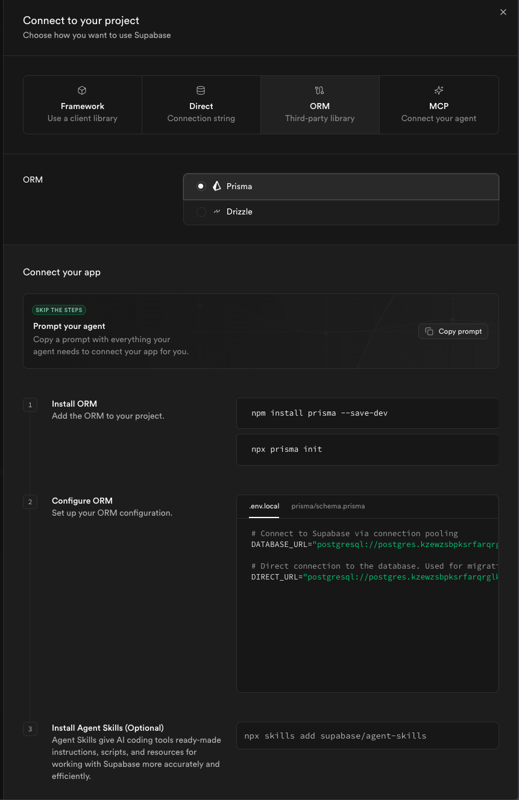Click the ORM third-party library icon

point(319,90)
